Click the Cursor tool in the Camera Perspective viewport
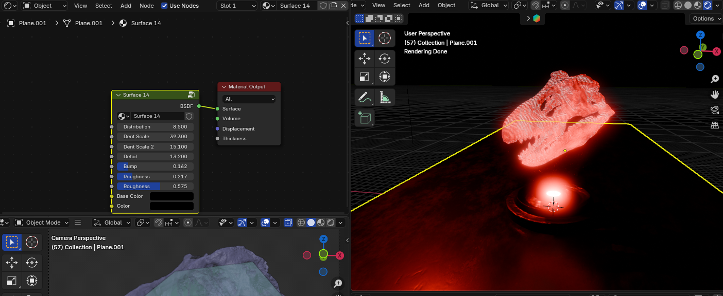This screenshot has height=296, width=723. (x=32, y=242)
